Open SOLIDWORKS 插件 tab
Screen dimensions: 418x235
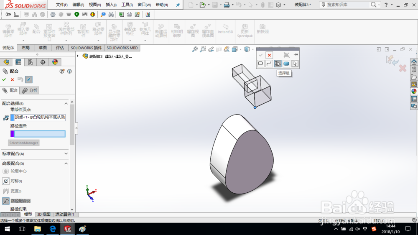pos(86,48)
